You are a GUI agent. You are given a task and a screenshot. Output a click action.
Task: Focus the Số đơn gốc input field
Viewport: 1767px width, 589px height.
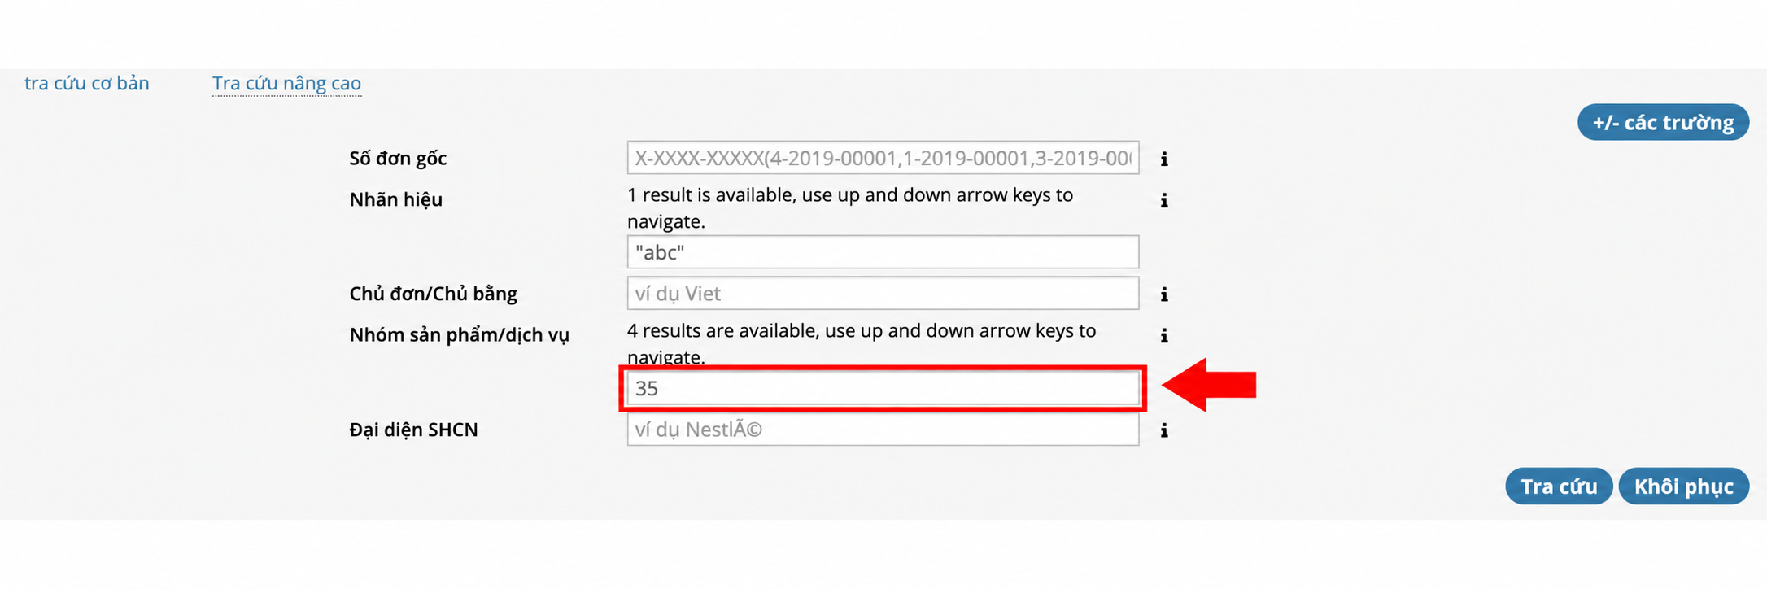coord(883,158)
